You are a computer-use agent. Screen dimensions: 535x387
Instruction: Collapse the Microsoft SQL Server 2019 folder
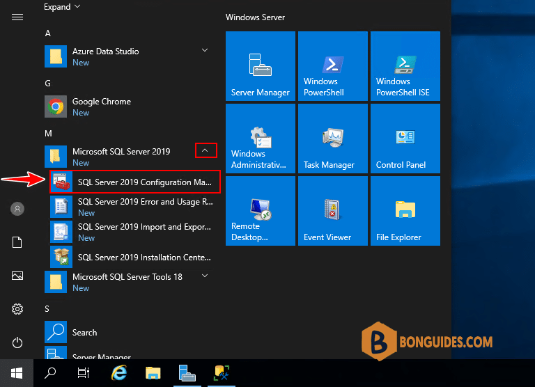click(205, 150)
